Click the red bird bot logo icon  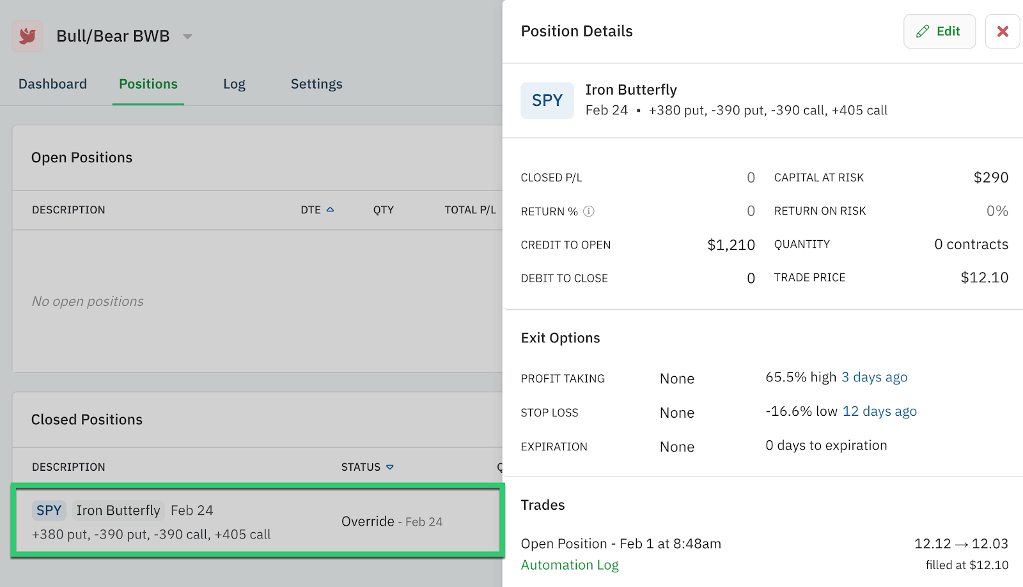(x=27, y=36)
